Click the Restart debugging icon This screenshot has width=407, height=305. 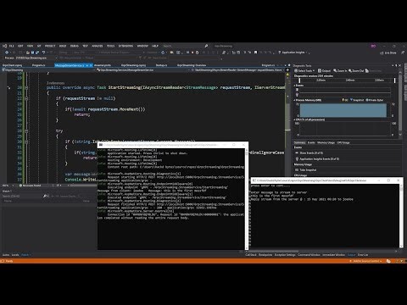[197, 53]
